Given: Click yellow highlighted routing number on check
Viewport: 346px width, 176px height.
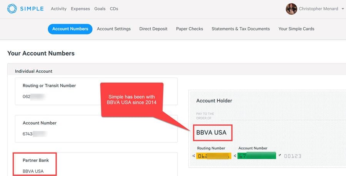Looking at the screenshot, I should 214,156.
